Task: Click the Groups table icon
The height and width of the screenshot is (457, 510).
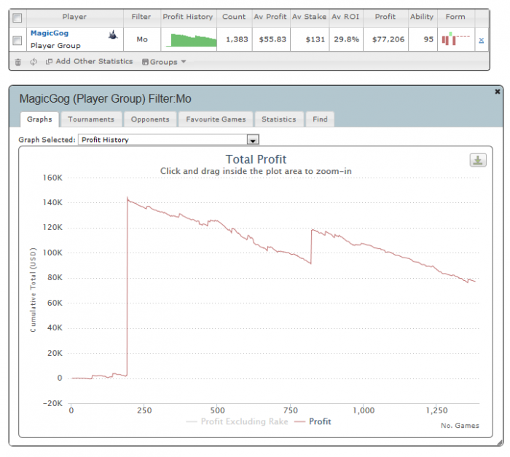Action: [145, 62]
